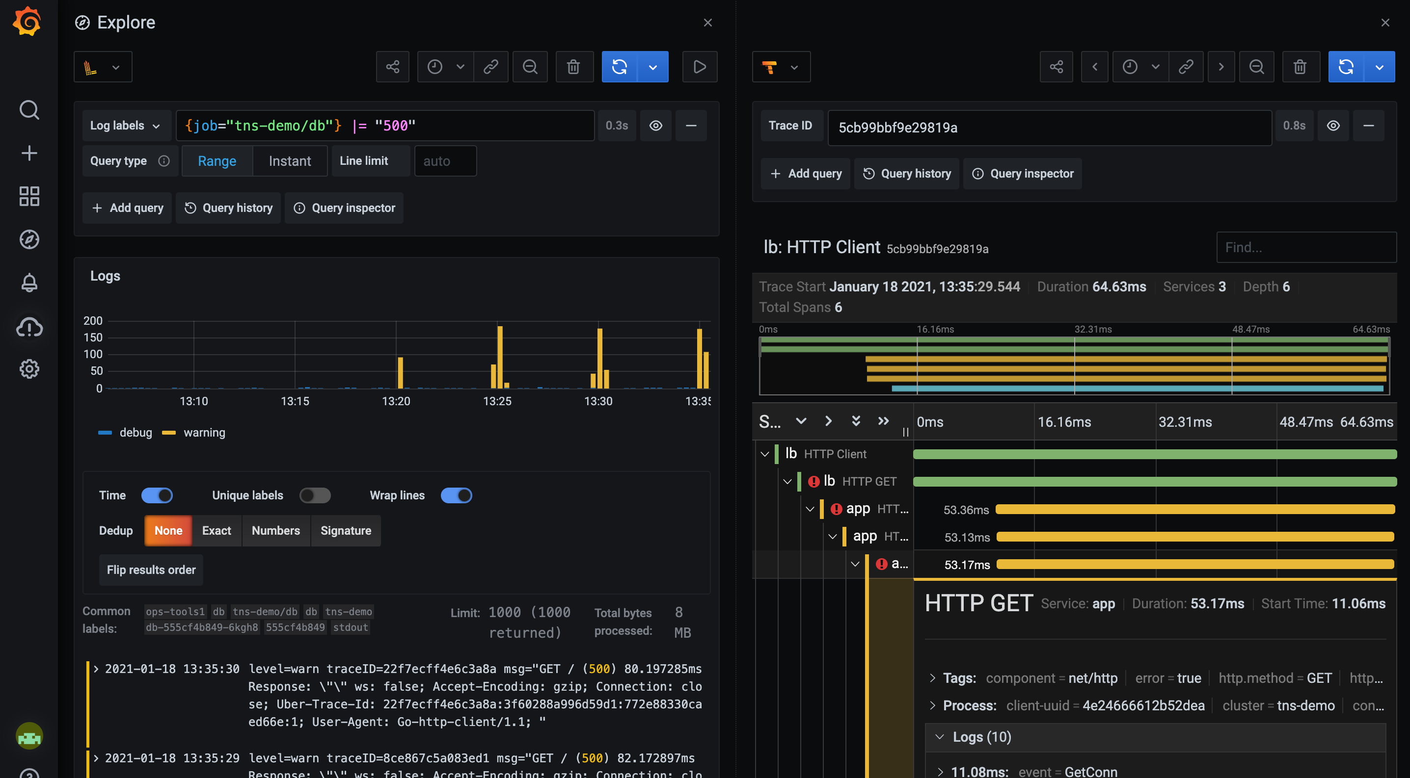
Task: Select the Exact dedup option
Action: [x=216, y=530]
